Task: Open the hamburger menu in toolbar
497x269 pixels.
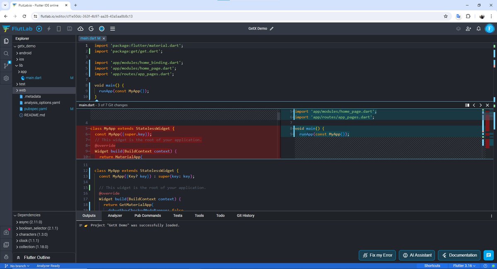Action: 113,29
